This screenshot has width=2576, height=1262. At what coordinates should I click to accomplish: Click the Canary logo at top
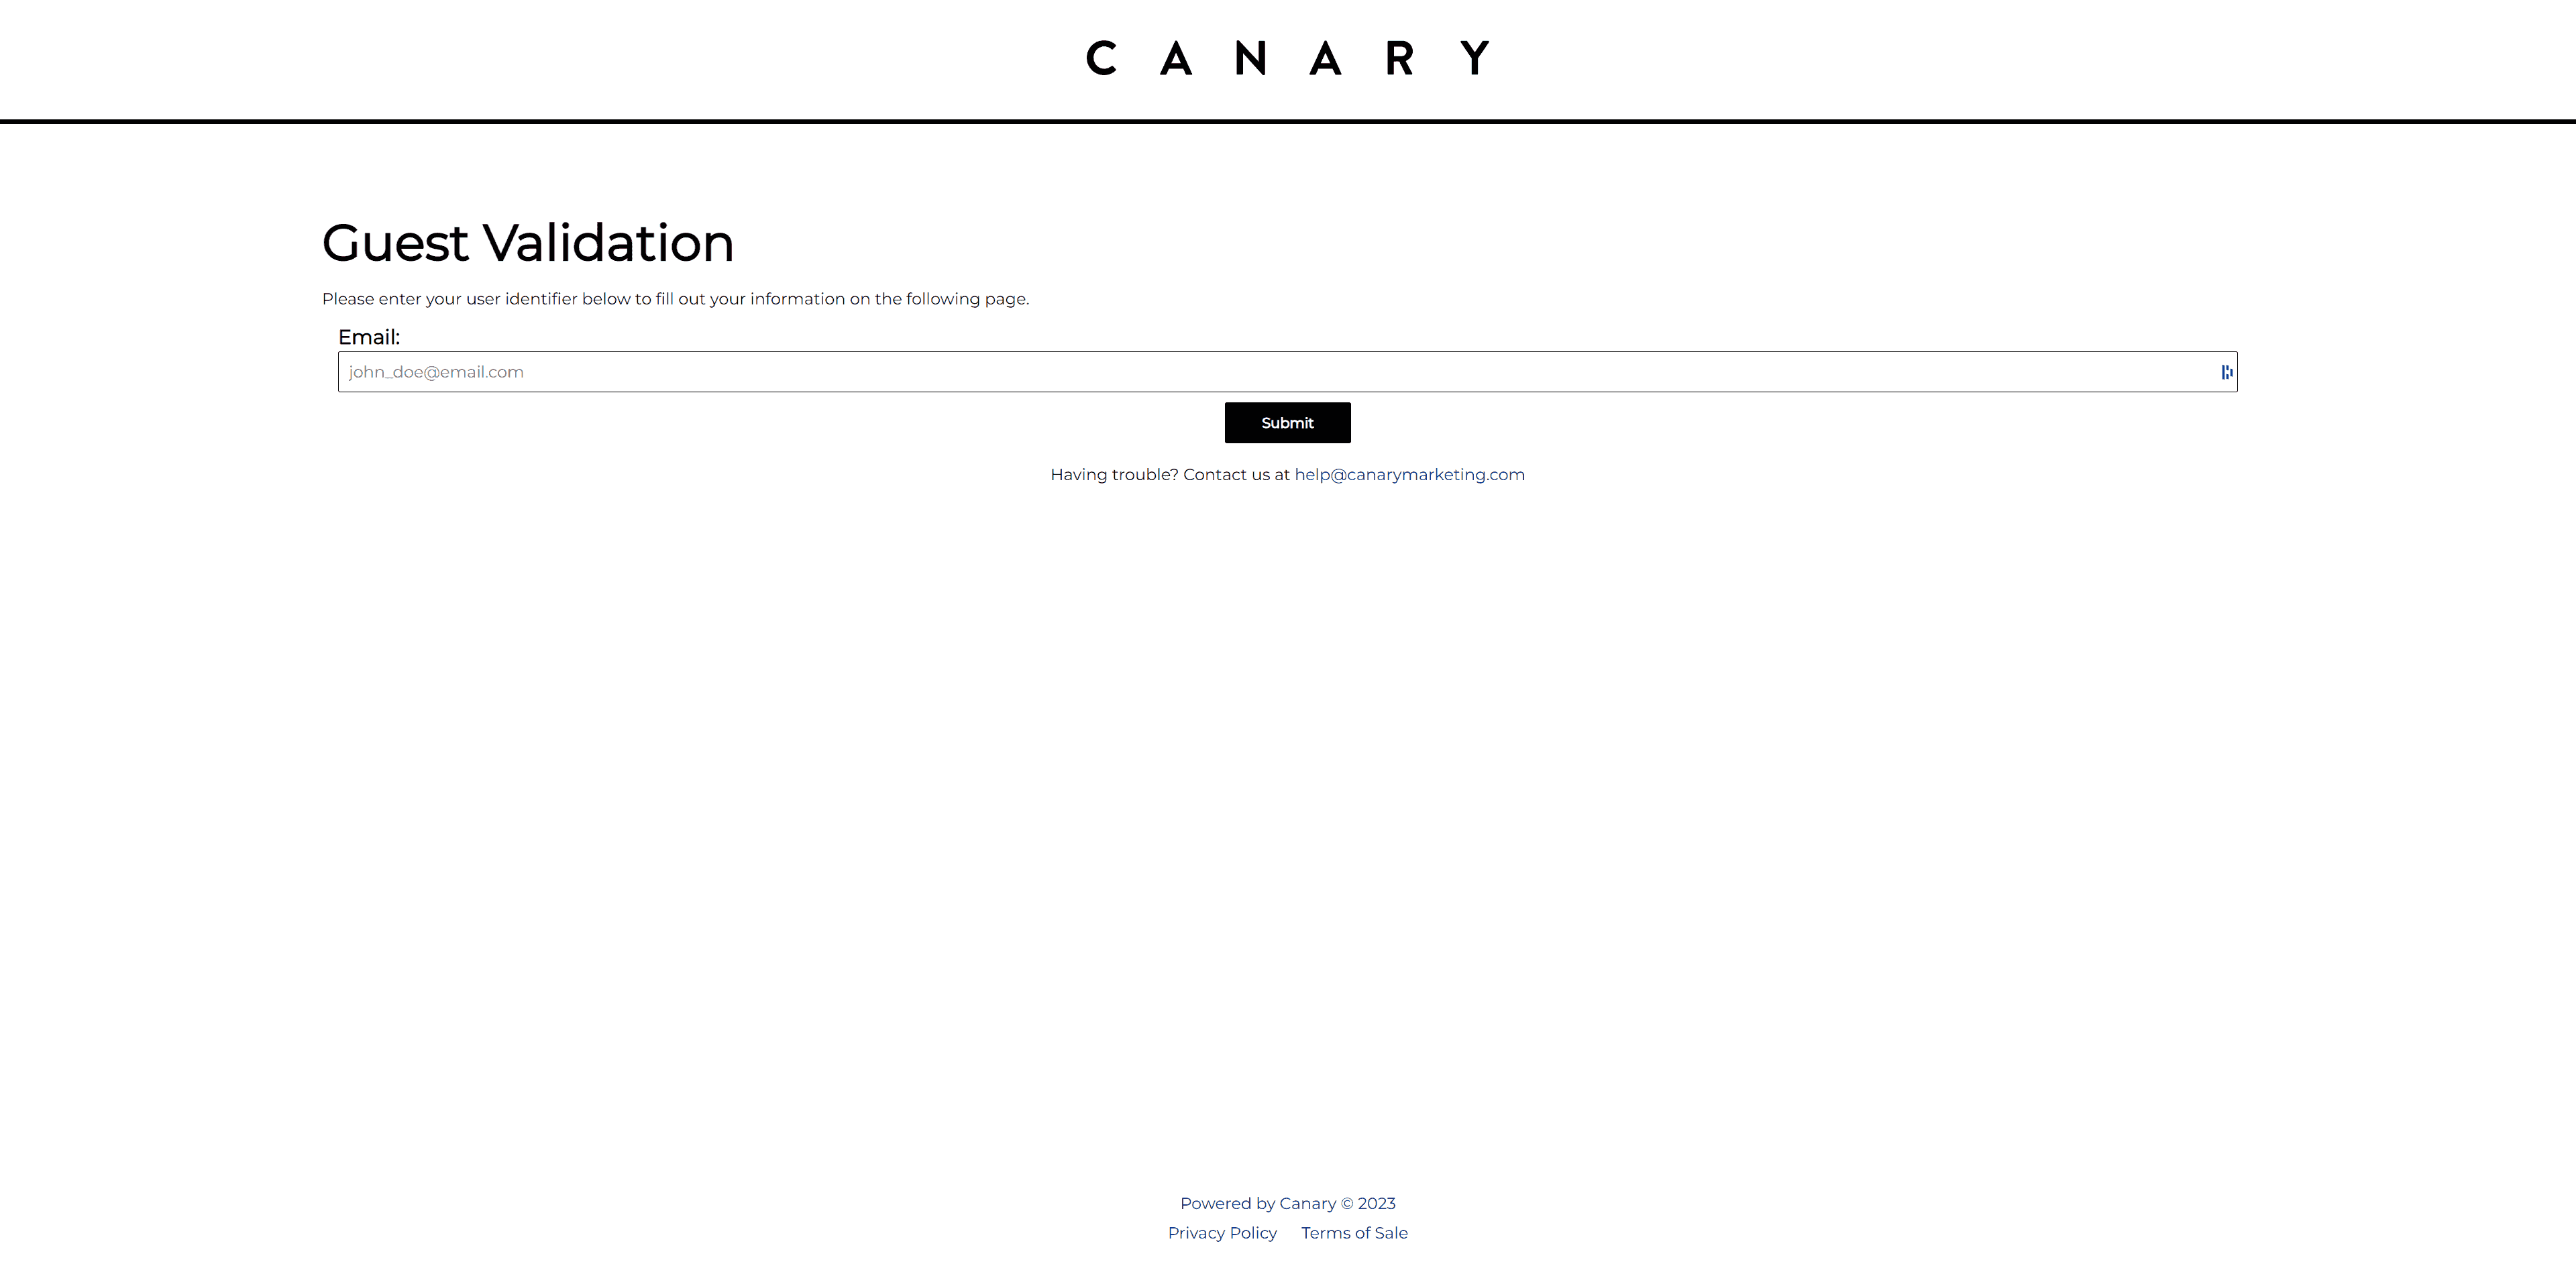[1288, 58]
